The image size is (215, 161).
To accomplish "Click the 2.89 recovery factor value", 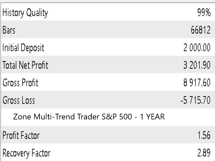I will click(204, 153).
